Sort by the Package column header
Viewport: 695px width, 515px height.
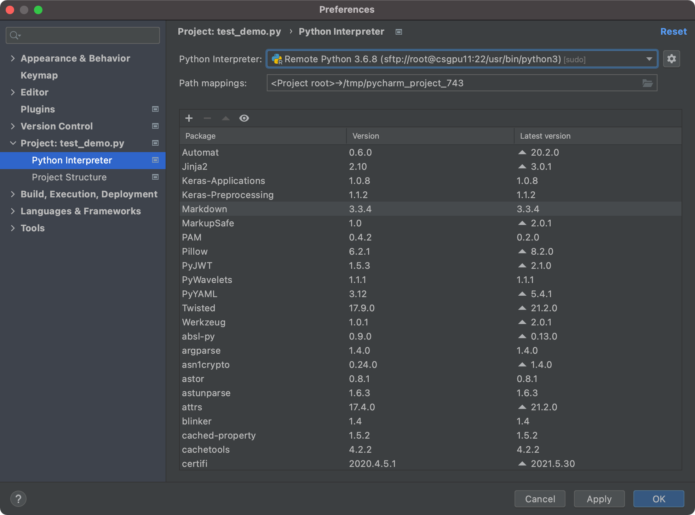pyautogui.click(x=263, y=136)
